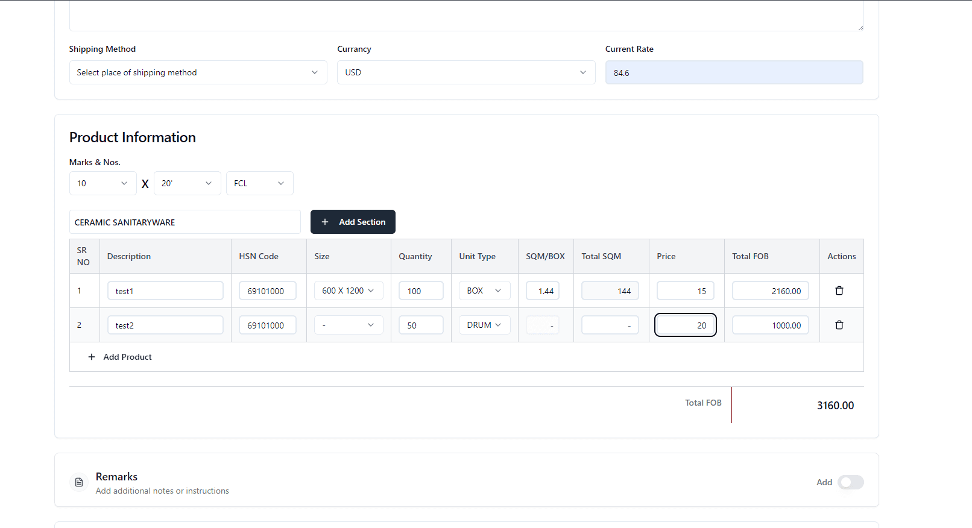Viewport: 972px width, 528px height.
Task: Click the SQM/BOX field showing 1.44
Action: click(543, 291)
